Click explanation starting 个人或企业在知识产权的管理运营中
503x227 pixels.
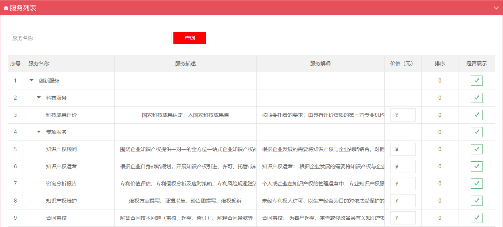(x=323, y=184)
